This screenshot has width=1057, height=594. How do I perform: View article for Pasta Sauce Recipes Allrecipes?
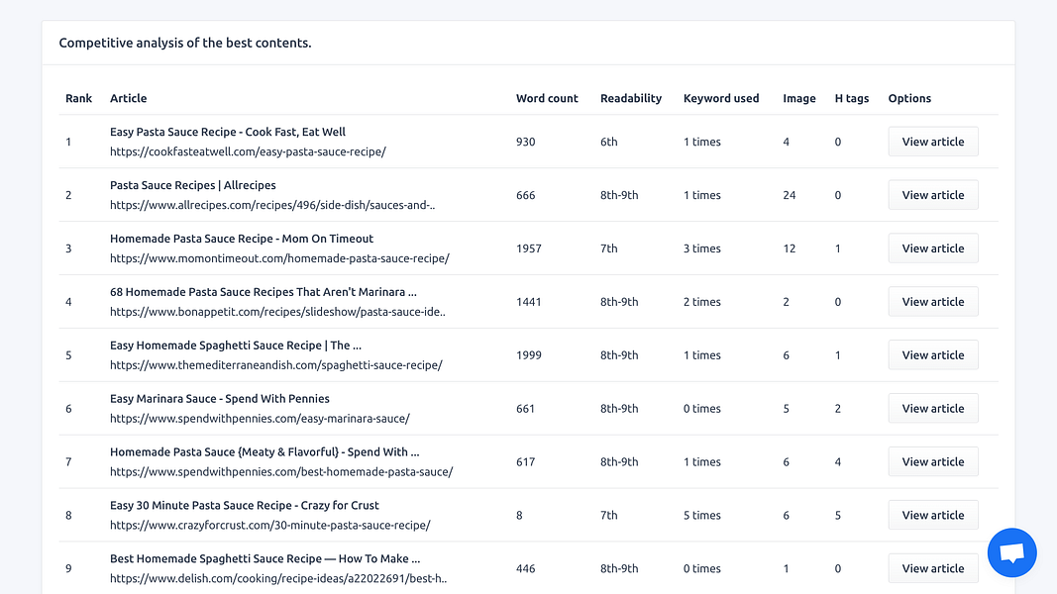click(x=933, y=195)
